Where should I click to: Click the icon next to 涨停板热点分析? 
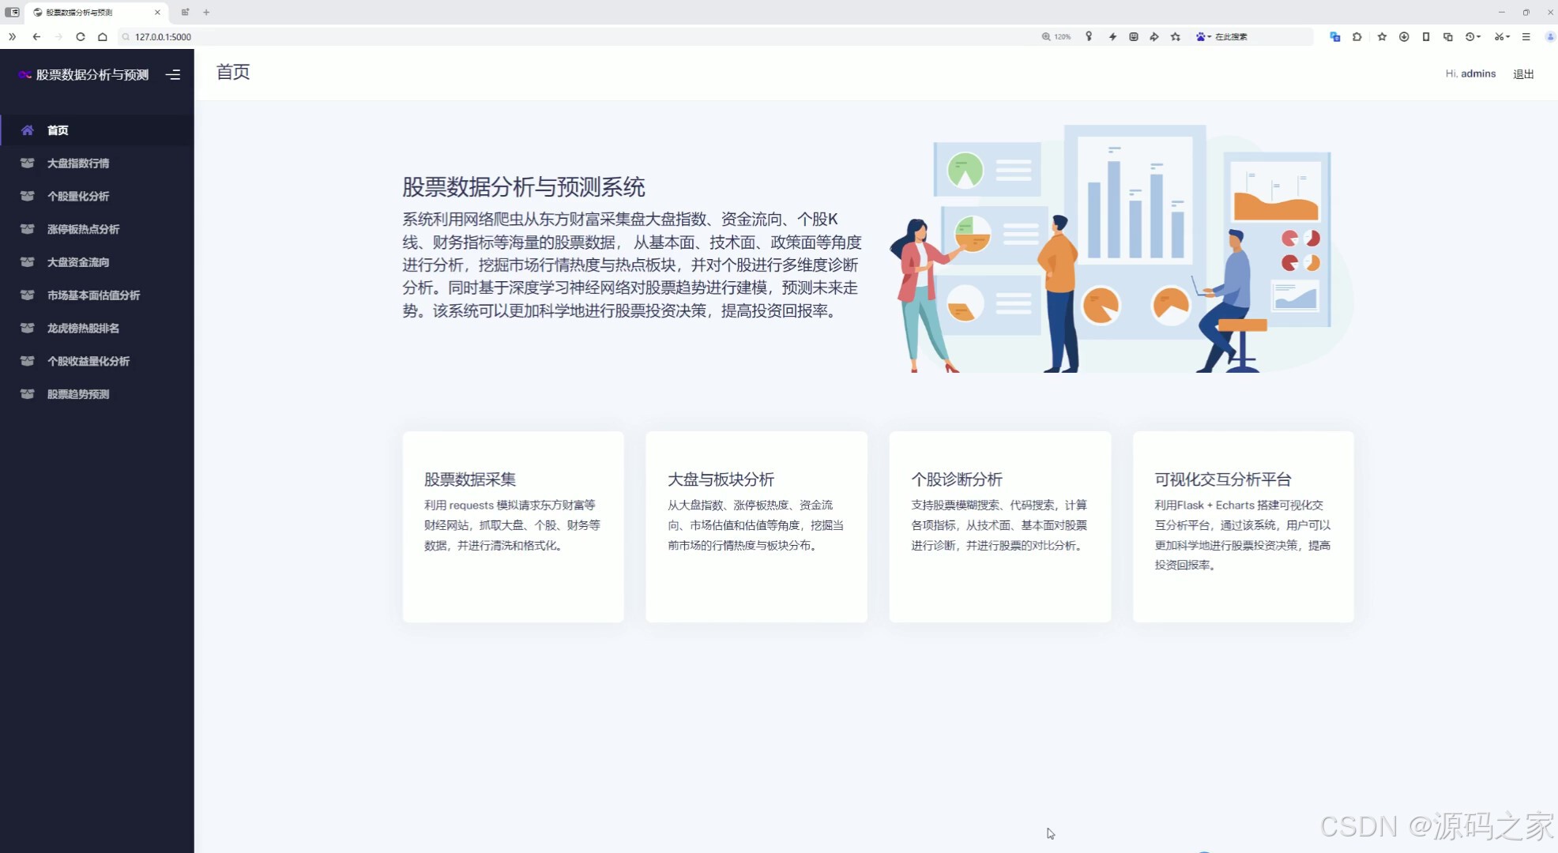tap(27, 229)
